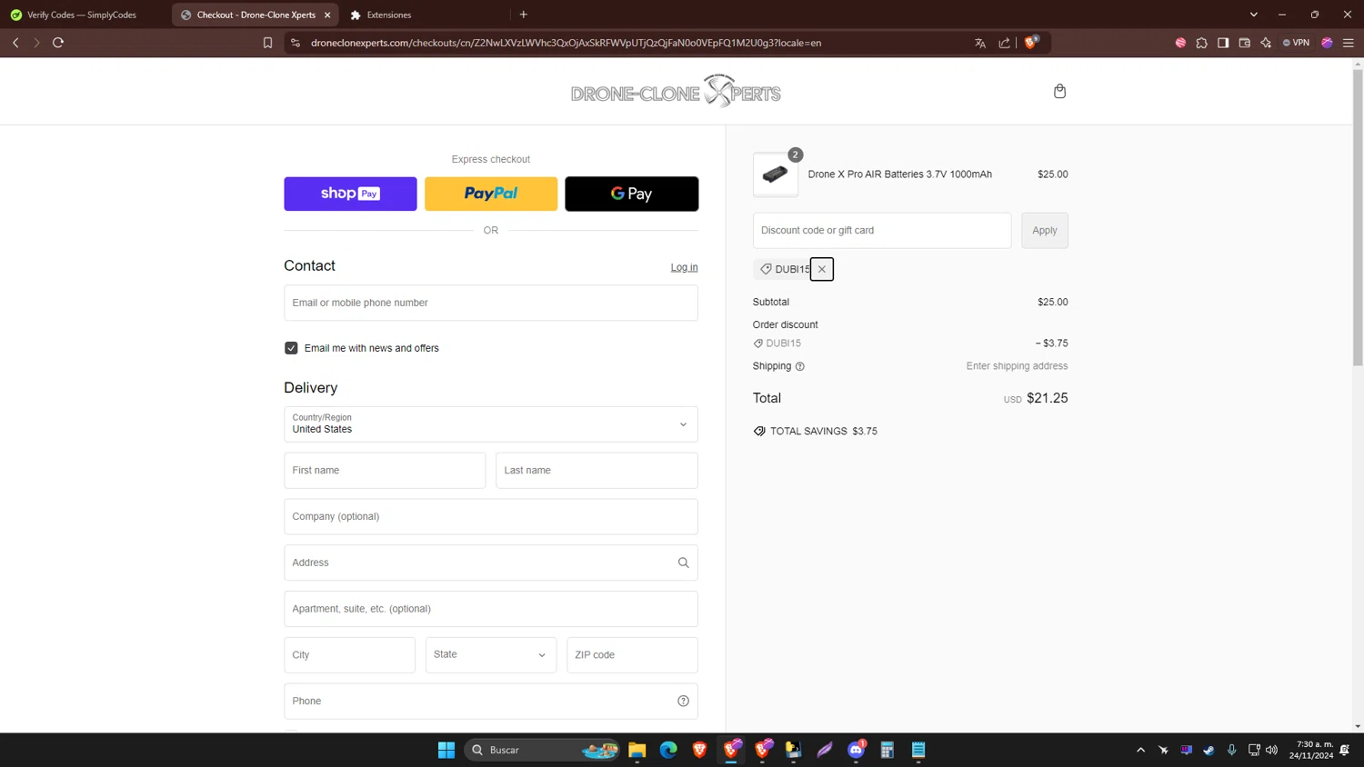Open the Windows Start menu

pos(446,750)
